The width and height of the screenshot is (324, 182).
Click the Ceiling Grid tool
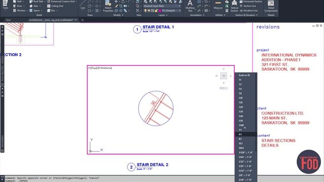click(55, 6)
